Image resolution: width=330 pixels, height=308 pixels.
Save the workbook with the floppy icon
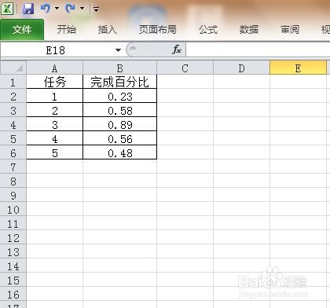tap(28, 9)
